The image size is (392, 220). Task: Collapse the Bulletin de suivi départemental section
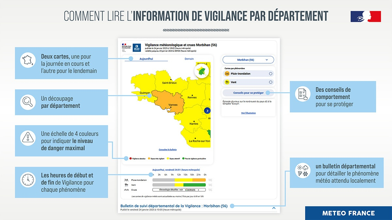click(273, 208)
